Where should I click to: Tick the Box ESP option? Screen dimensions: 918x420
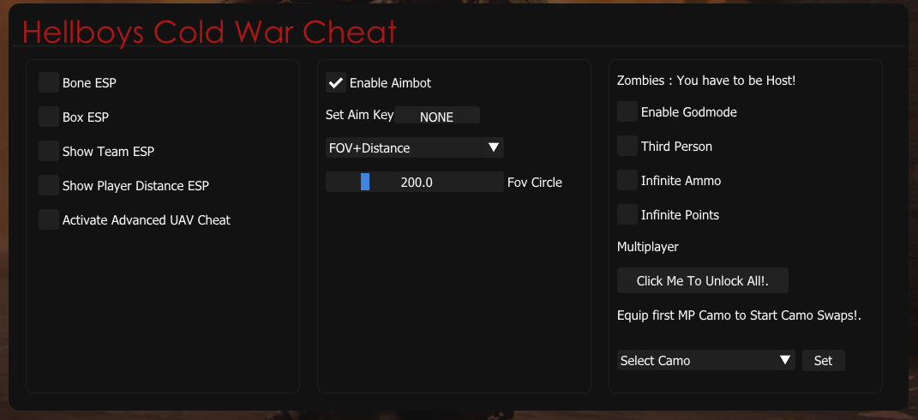click(x=49, y=117)
